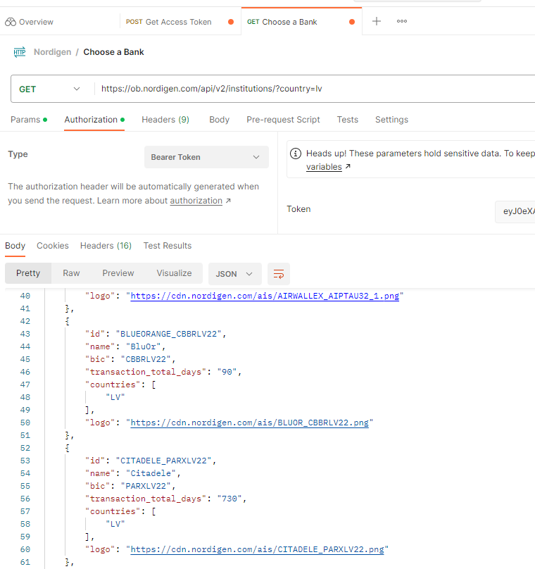535x569 pixels.
Task: Expand the Bearer Token type dropdown
Action: coord(206,157)
